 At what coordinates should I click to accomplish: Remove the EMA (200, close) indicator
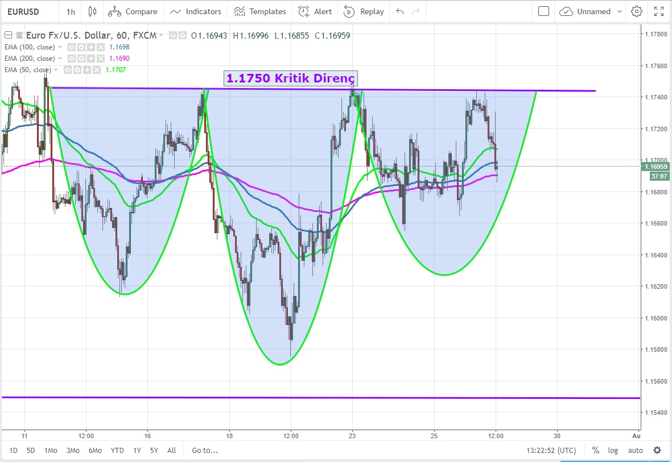[x=100, y=59]
